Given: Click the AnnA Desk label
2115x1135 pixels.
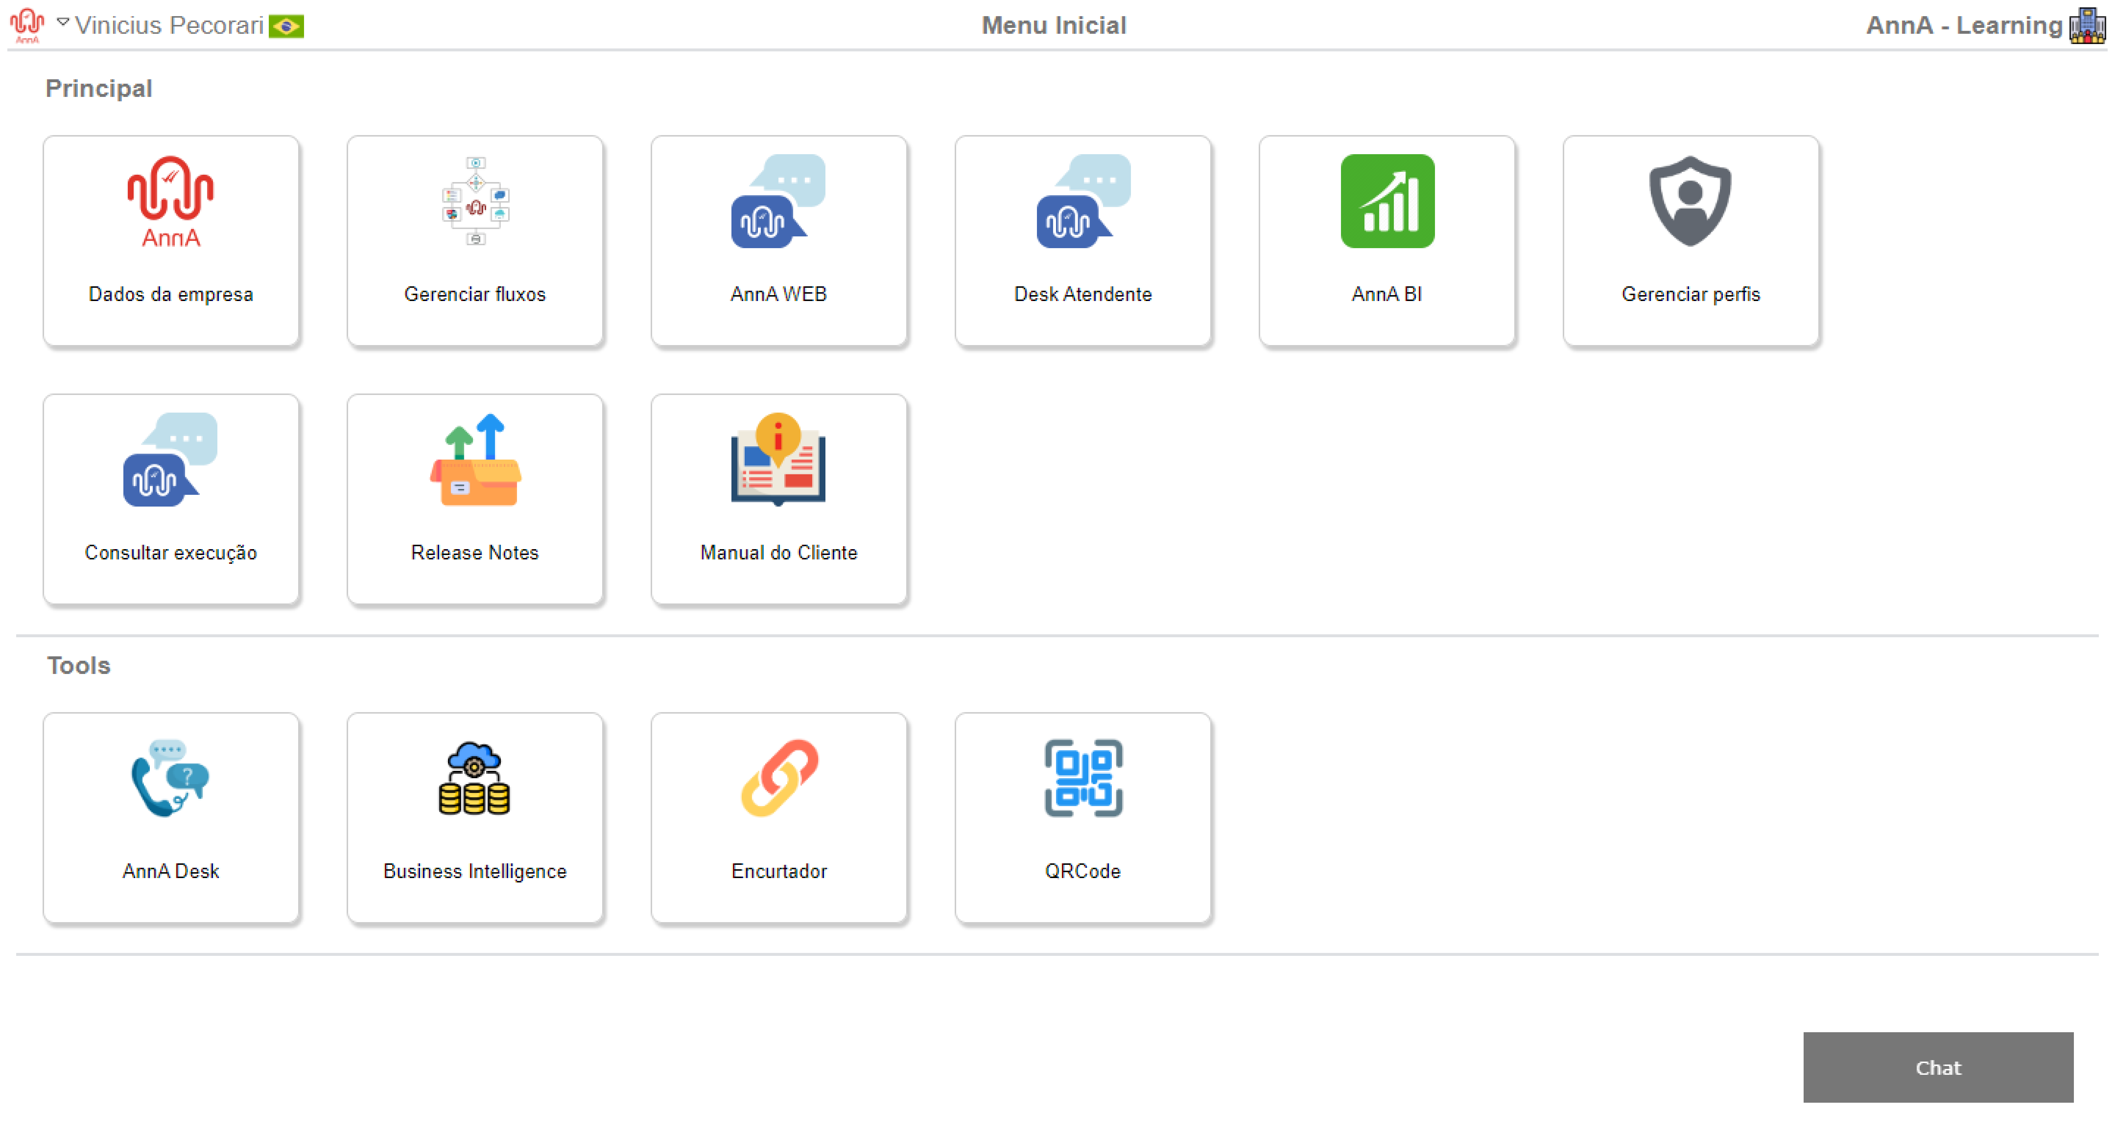Looking at the screenshot, I should click(171, 871).
